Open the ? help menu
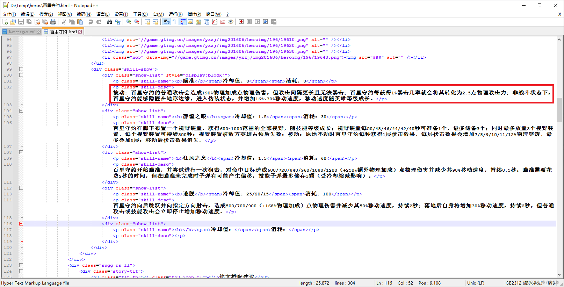 click(227, 14)
